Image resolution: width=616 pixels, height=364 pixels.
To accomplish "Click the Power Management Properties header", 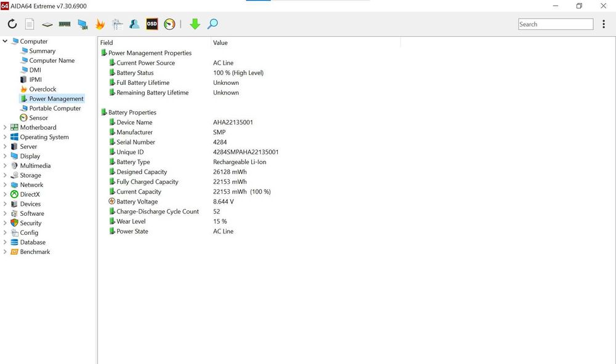I will (x=150, y=53).
